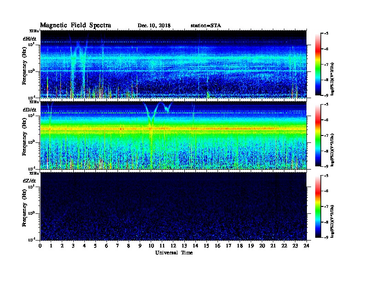Select the dD/dt panel label
365x282 pixels.
pos(29,110)
